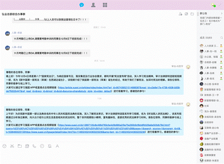This screenshot has width=224, height=164.
Task: Start a voice call with phone icon
Action: 35,146
